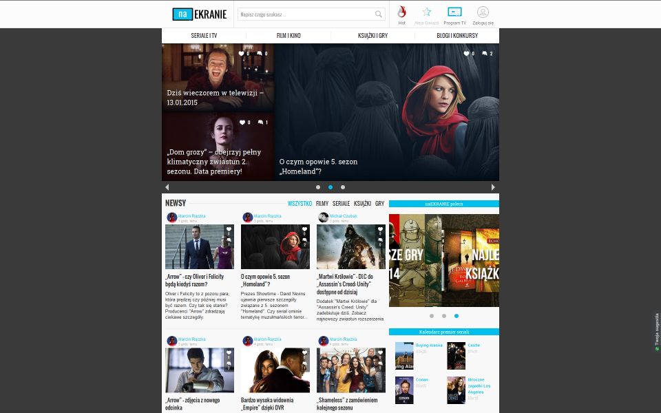
Task: Open the Hot flame icon
Action: (x=401, y=12)
